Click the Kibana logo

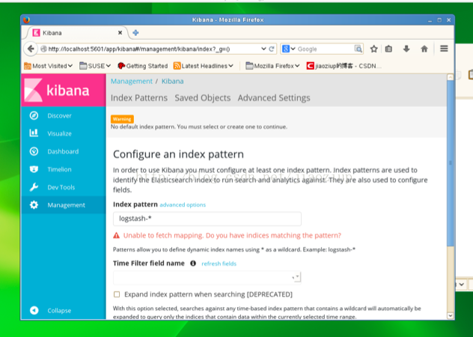click(64, 90)
